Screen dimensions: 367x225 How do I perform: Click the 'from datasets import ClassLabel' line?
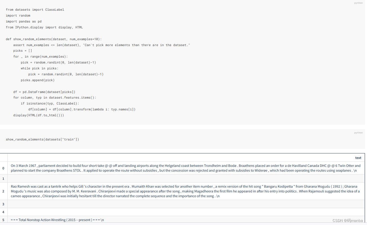(x=35, y=10)
